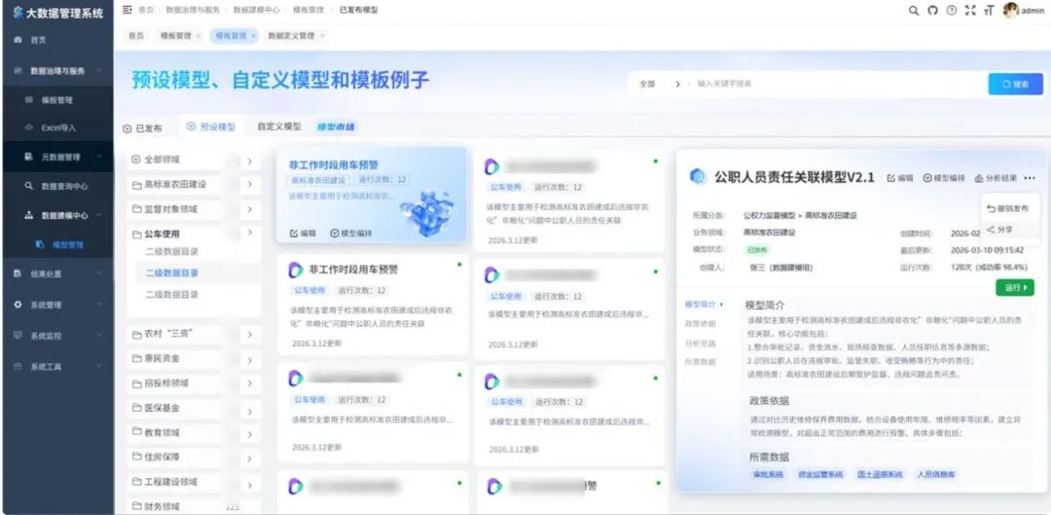Expand chevron next to 高标准农田建设
This screenshot has height=515, width=1051.
[x=249, y=184]
